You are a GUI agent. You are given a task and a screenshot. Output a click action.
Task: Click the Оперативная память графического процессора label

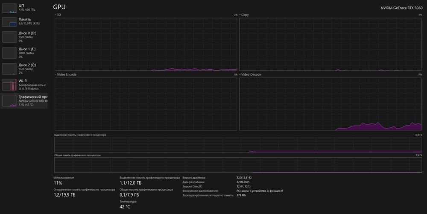(85, 190)
